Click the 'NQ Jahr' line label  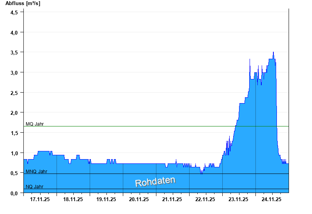[x=34, y=187]
